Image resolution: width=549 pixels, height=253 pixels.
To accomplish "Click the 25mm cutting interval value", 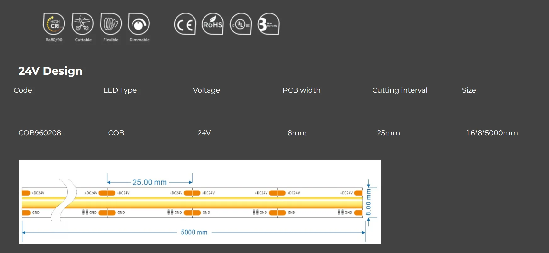I will pos(388,133).
